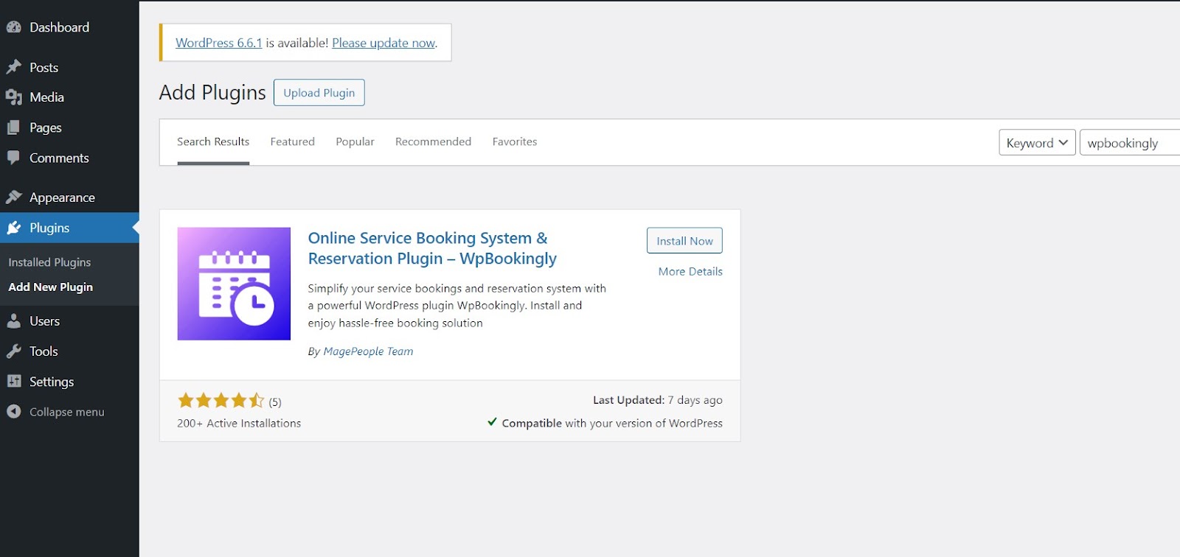Click the Pages document icon
The width and height of the screenshot is (1180, 557).
(x=14, y=127)
